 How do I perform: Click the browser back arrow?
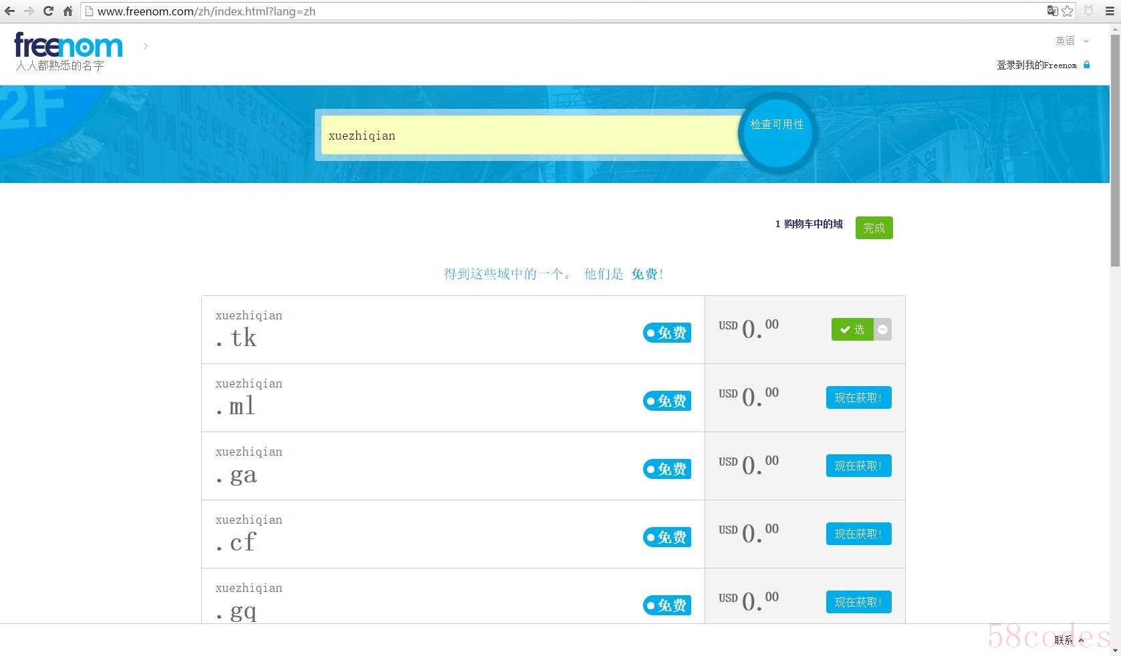click(10, 11)
